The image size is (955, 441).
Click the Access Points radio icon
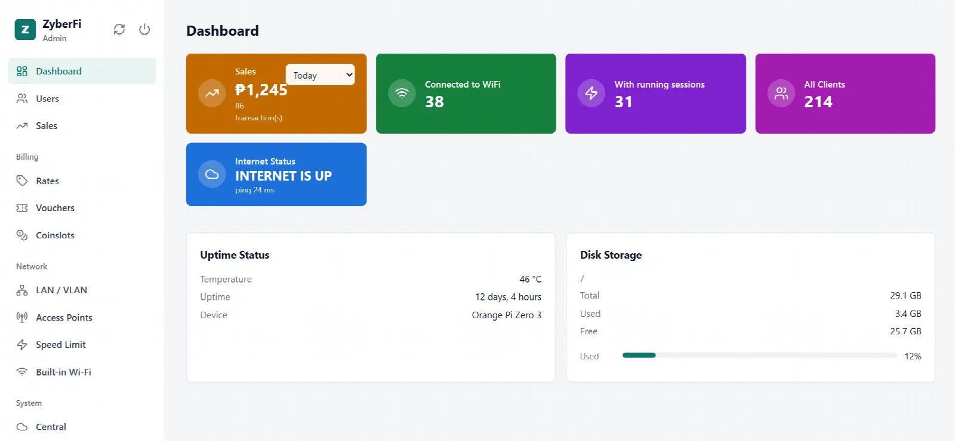click(x=22, y=317)
